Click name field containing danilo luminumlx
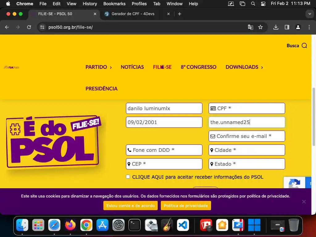316x237 pixels. click(164, 108)
